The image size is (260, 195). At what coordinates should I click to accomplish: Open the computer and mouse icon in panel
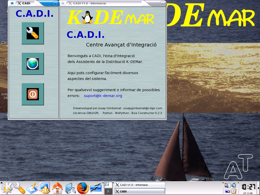pos(70,188)
